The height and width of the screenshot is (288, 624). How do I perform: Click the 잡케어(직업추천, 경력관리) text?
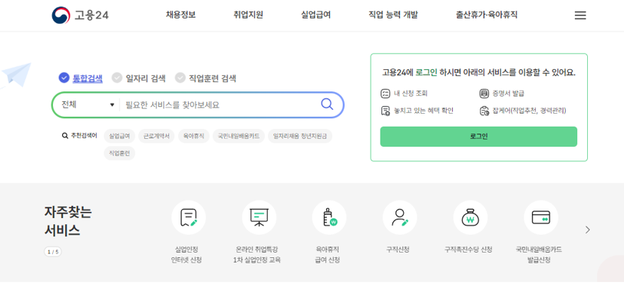coord(529,111)
